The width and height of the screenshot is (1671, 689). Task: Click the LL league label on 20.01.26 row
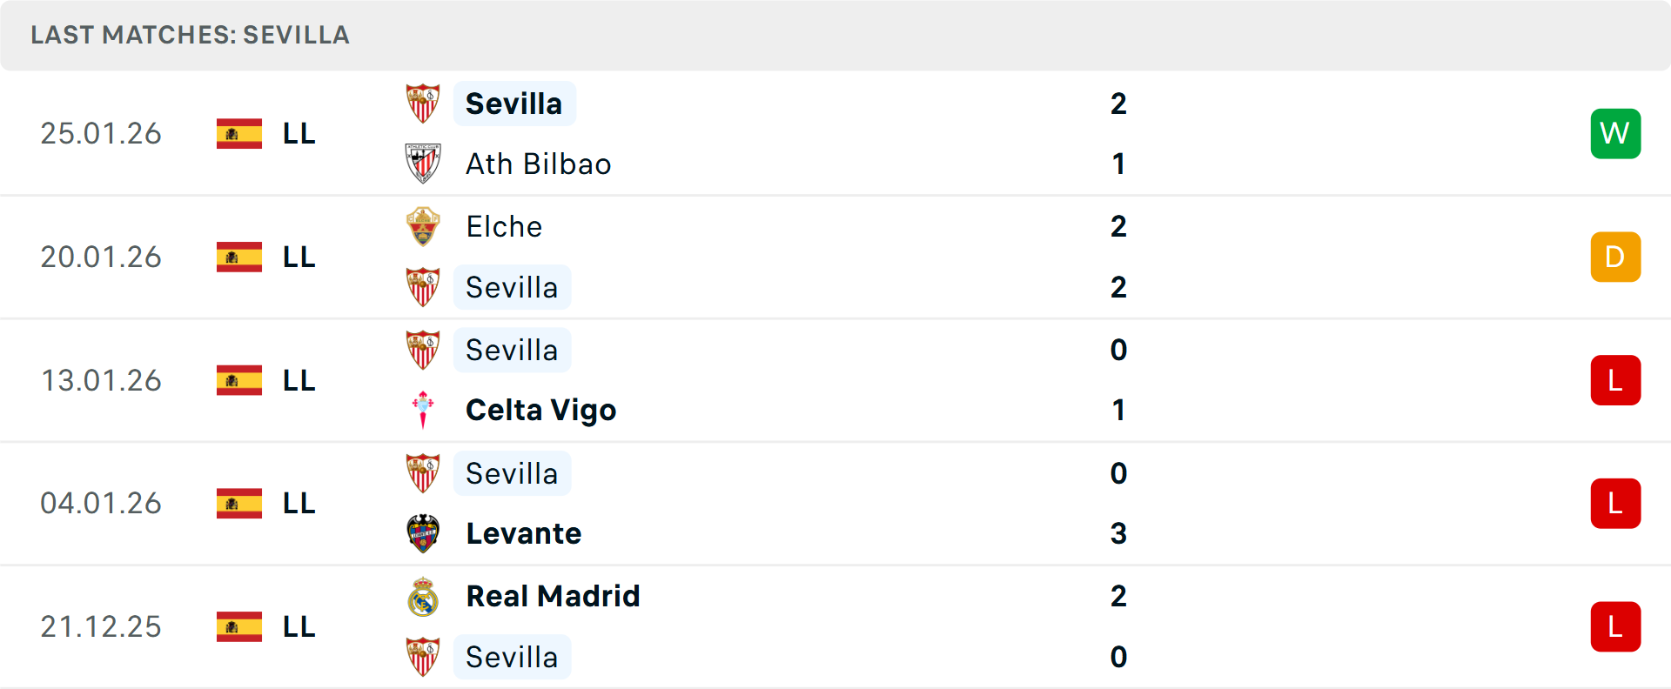pyautogui.click(x=299, y=258)
